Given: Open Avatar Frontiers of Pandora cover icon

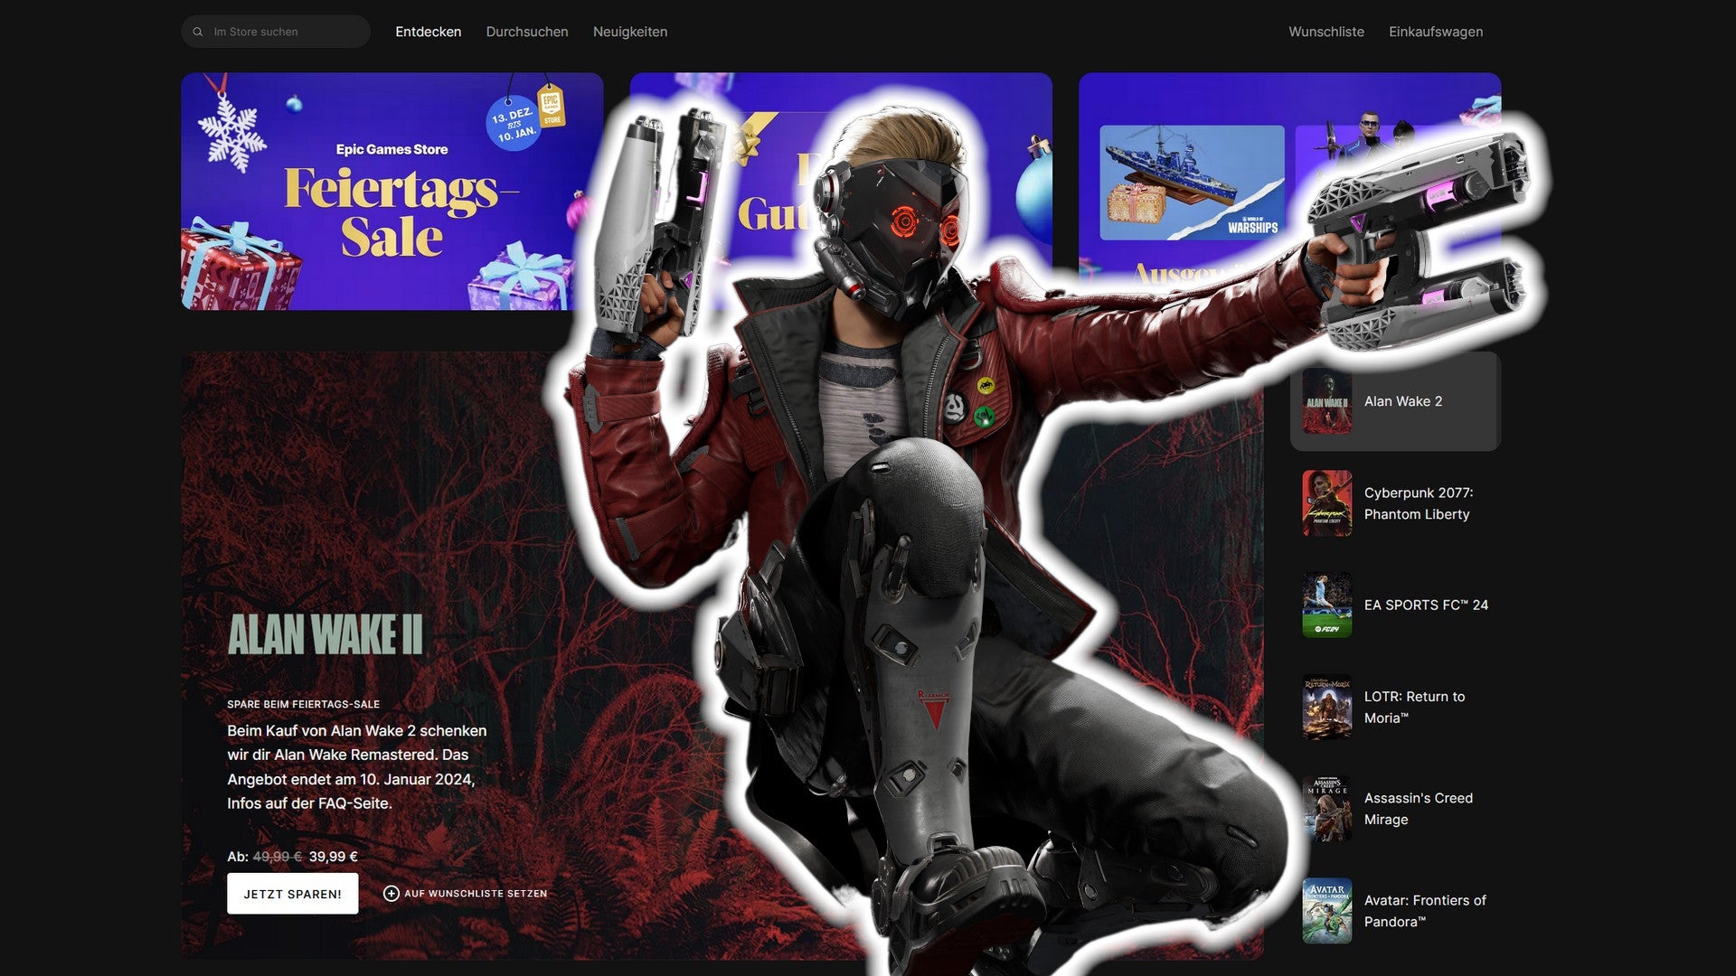Looking at the screenshot, I should point(1326,911).
